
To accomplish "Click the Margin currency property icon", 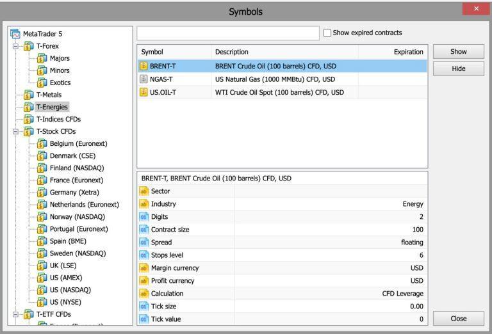I will click(x=143, y=268).
